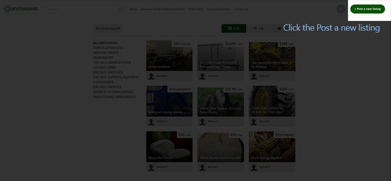Viewport: 391px width, 181px height.
Task: Click the search magnifier icon
Action: point(120,9)
